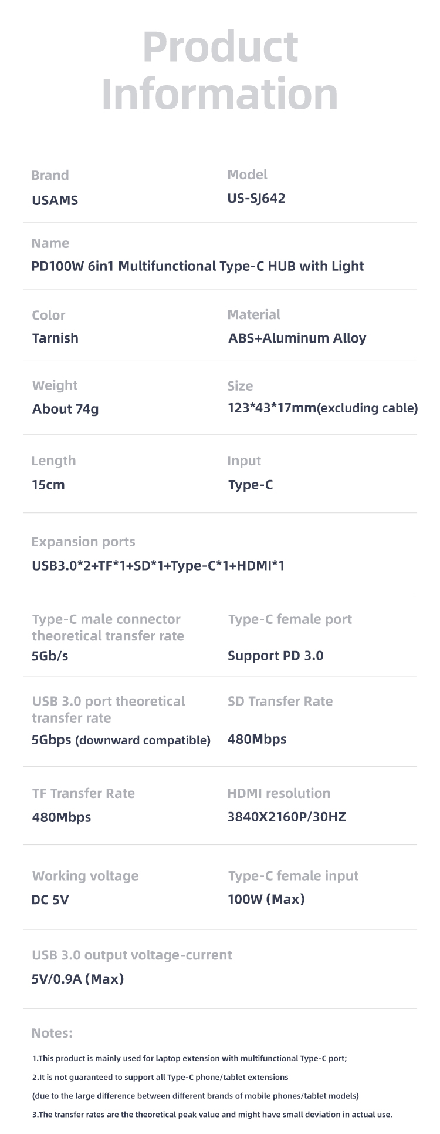Select the 123*43*17mm size value
The width and height of the screenshot is (440, 1134).
(323, 408)
